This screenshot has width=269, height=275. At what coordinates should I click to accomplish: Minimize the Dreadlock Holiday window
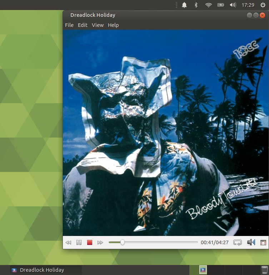click(249, 15)
